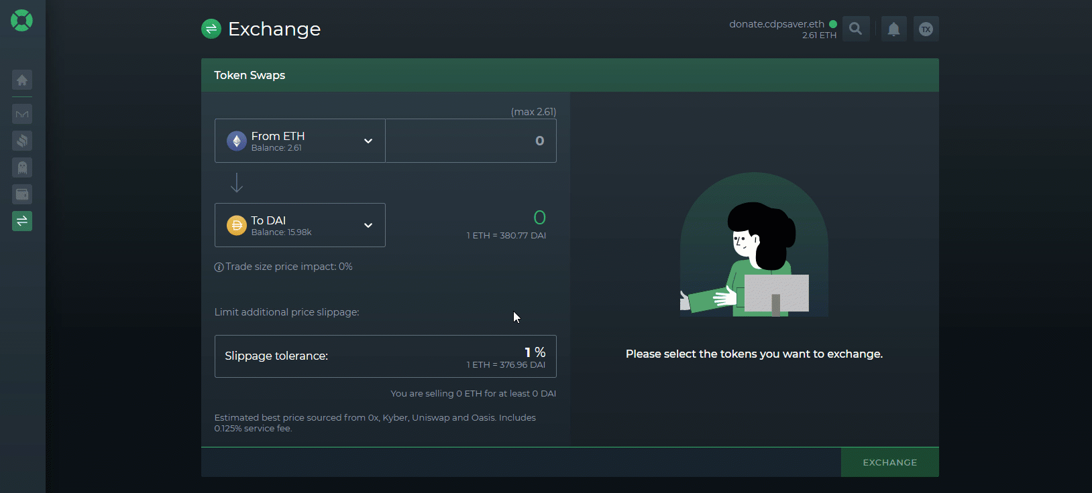The width and height of the screenshot is (1092, 493).
Task: Click the info icon beside Trade size price impact
Action: (x=219, y=267)
